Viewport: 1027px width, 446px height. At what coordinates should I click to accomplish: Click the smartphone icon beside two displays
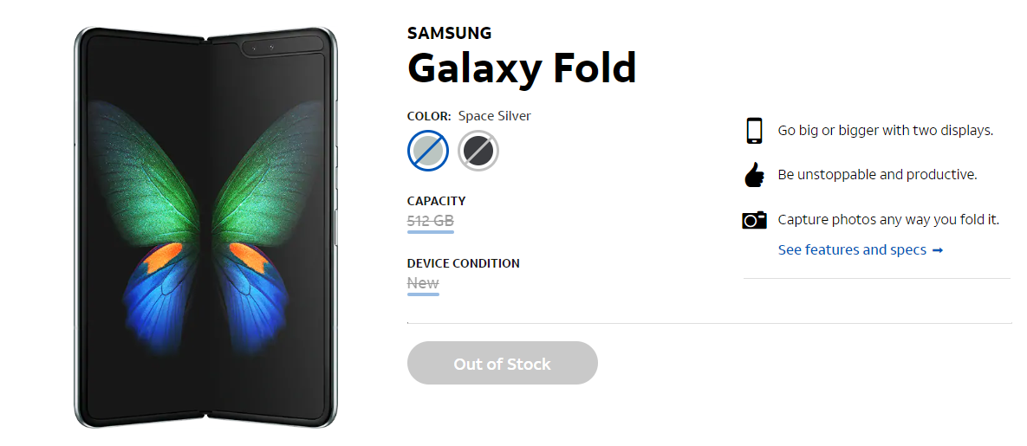[x=753, y=131]
